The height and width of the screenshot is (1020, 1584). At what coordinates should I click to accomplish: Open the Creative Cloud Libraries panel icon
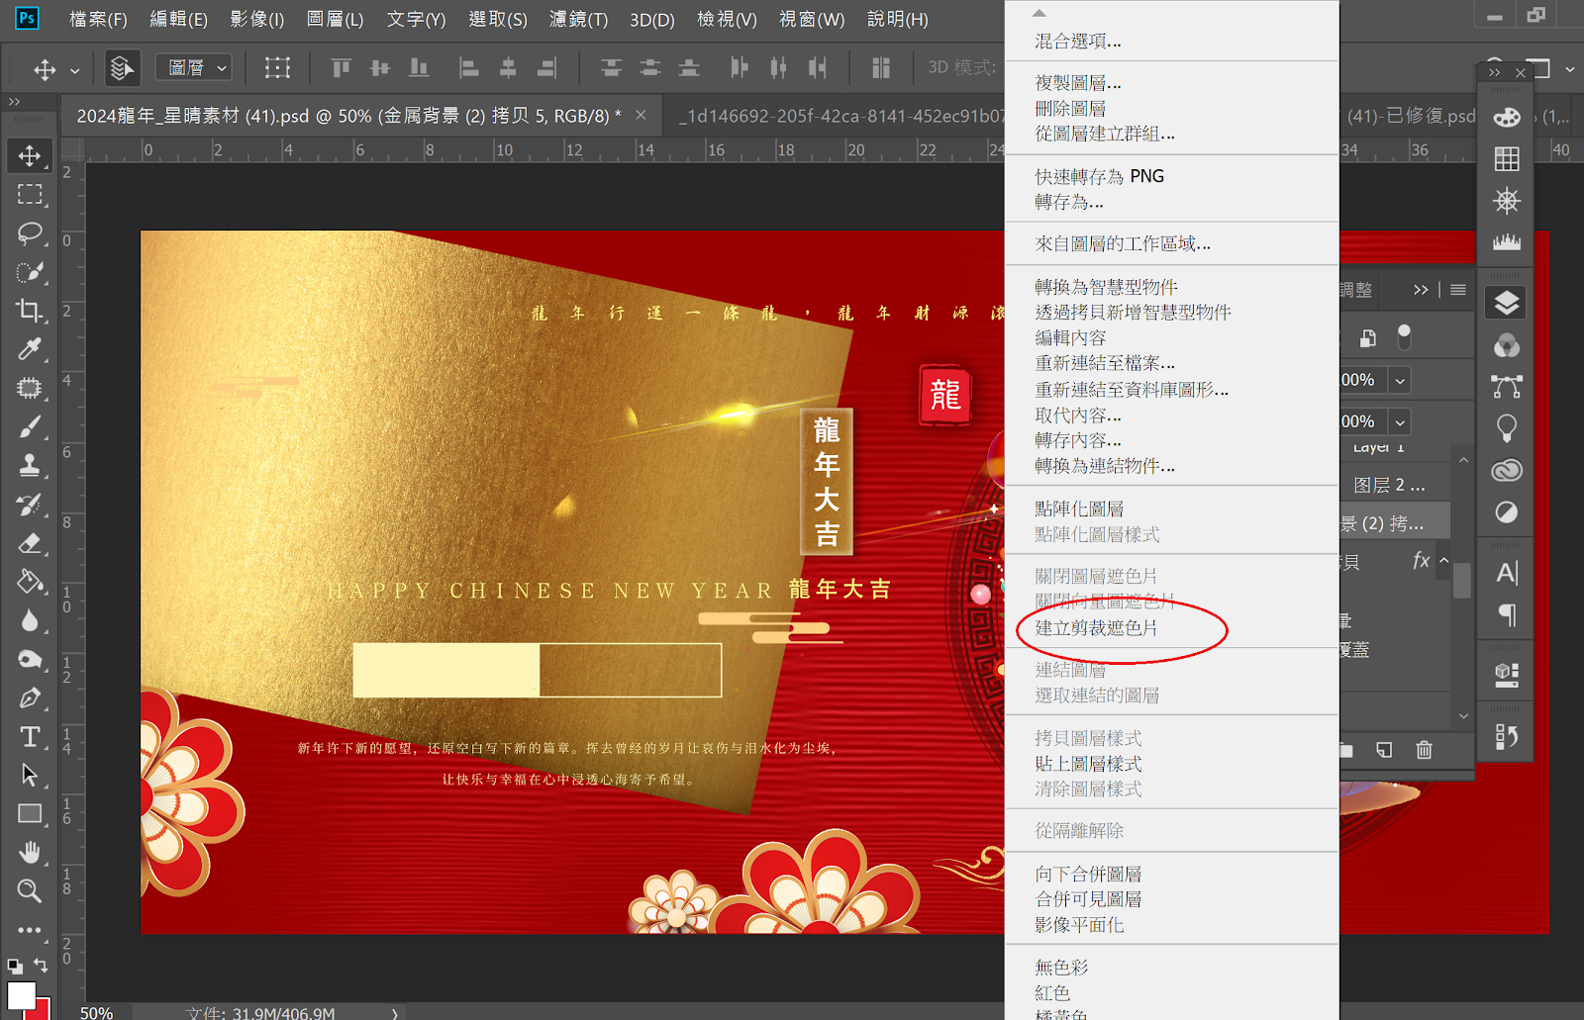click(x=1507, y=470)
